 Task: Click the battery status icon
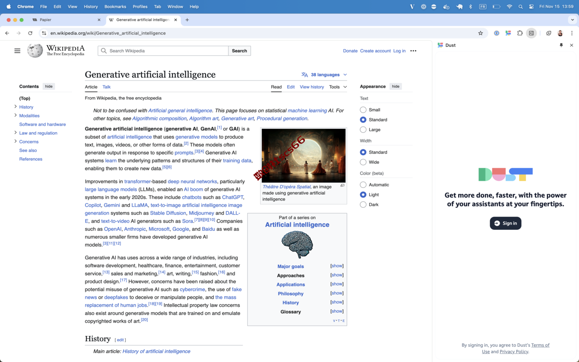496,7
